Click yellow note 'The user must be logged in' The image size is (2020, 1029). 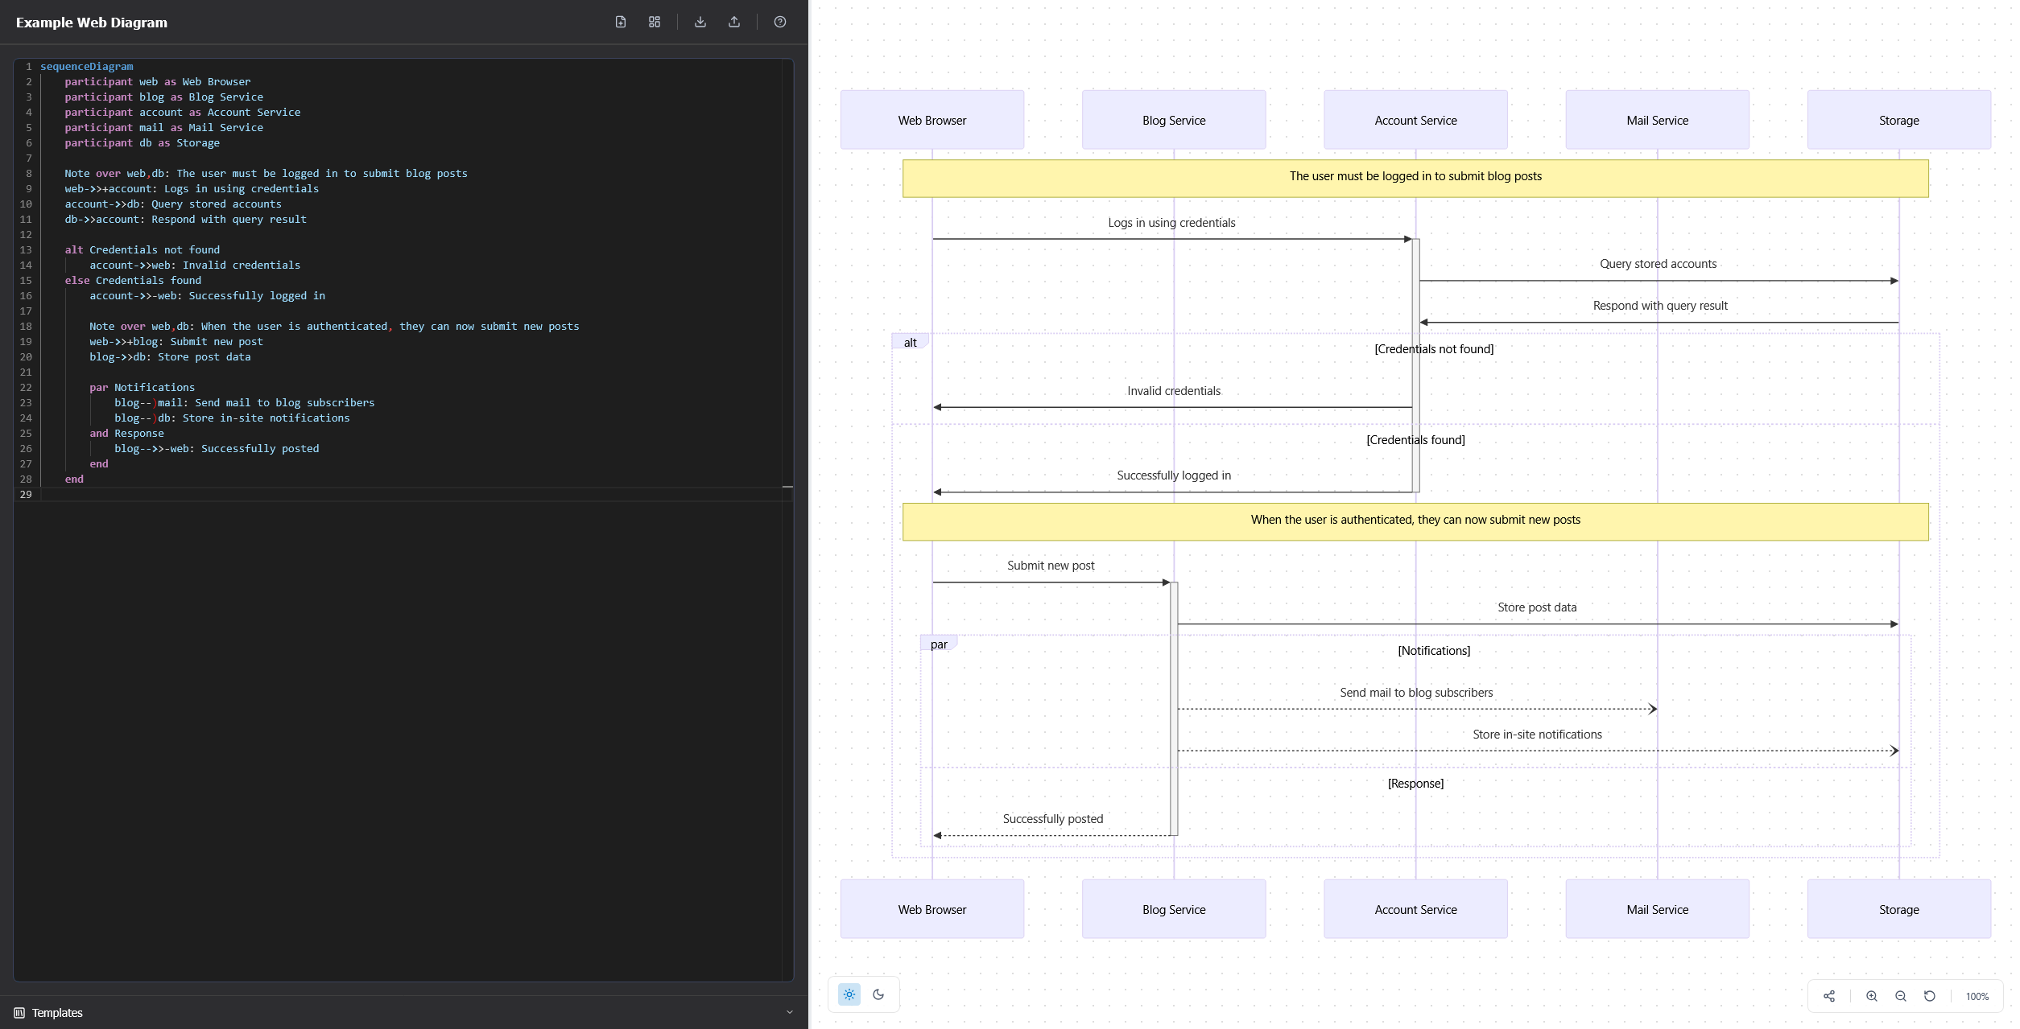(1415, 178)
